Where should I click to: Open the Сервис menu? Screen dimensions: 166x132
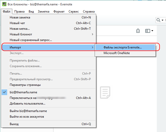74,12
